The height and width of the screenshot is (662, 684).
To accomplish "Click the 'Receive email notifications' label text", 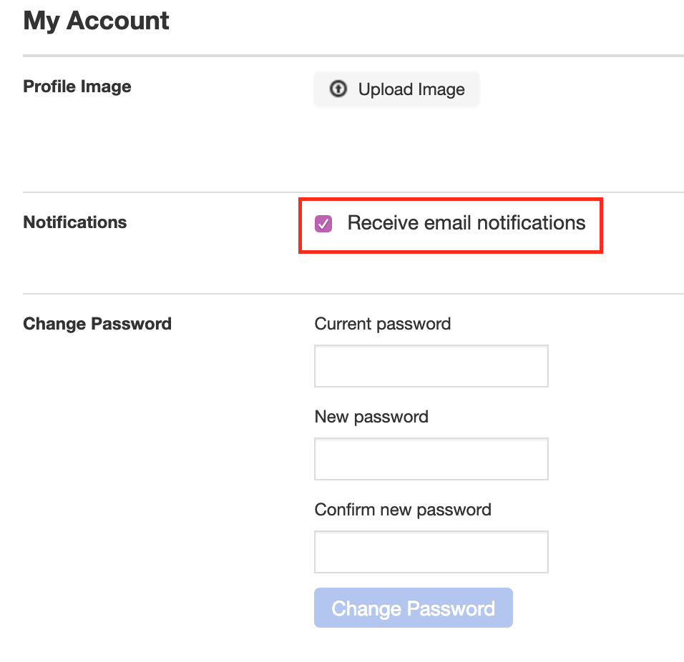I will pyautogui.click(x=466, y=223).
